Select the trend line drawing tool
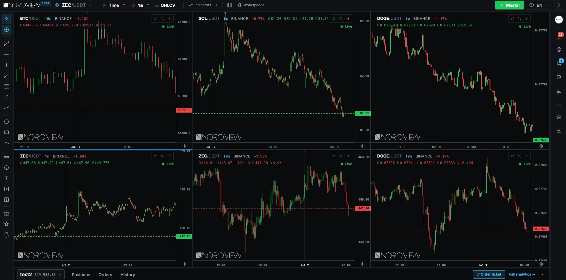The image size is (566, 280). [7, 44]
